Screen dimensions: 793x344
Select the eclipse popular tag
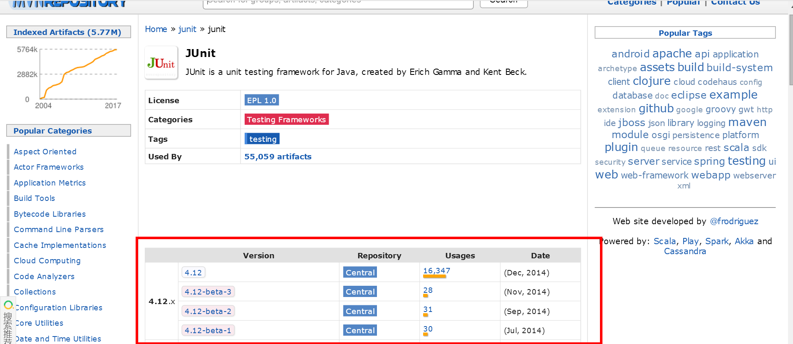coord(689,95)
